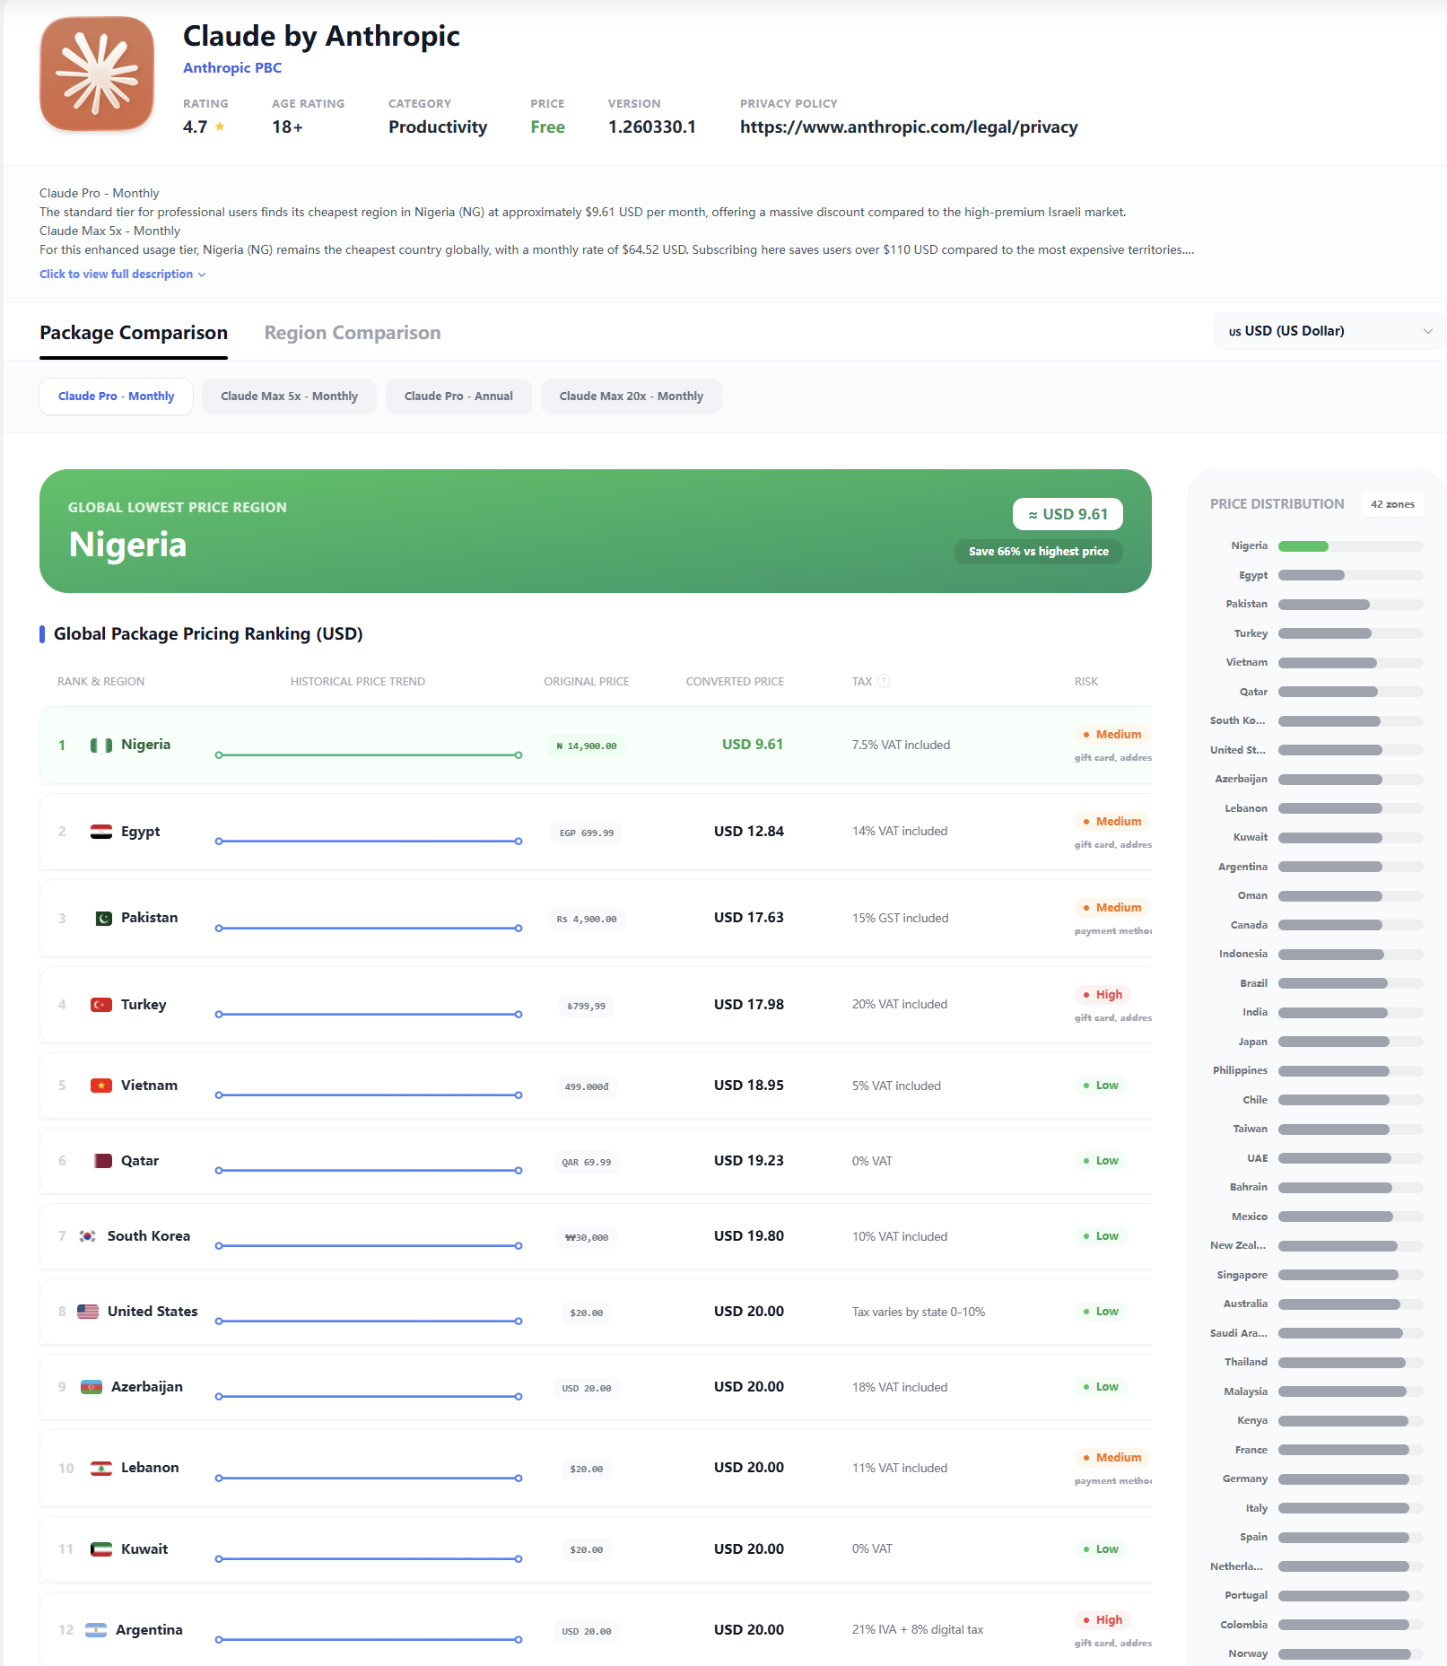Open the privacy policy URL
This screenshot has width=1447, height=1666.
(x=908, y=127)
